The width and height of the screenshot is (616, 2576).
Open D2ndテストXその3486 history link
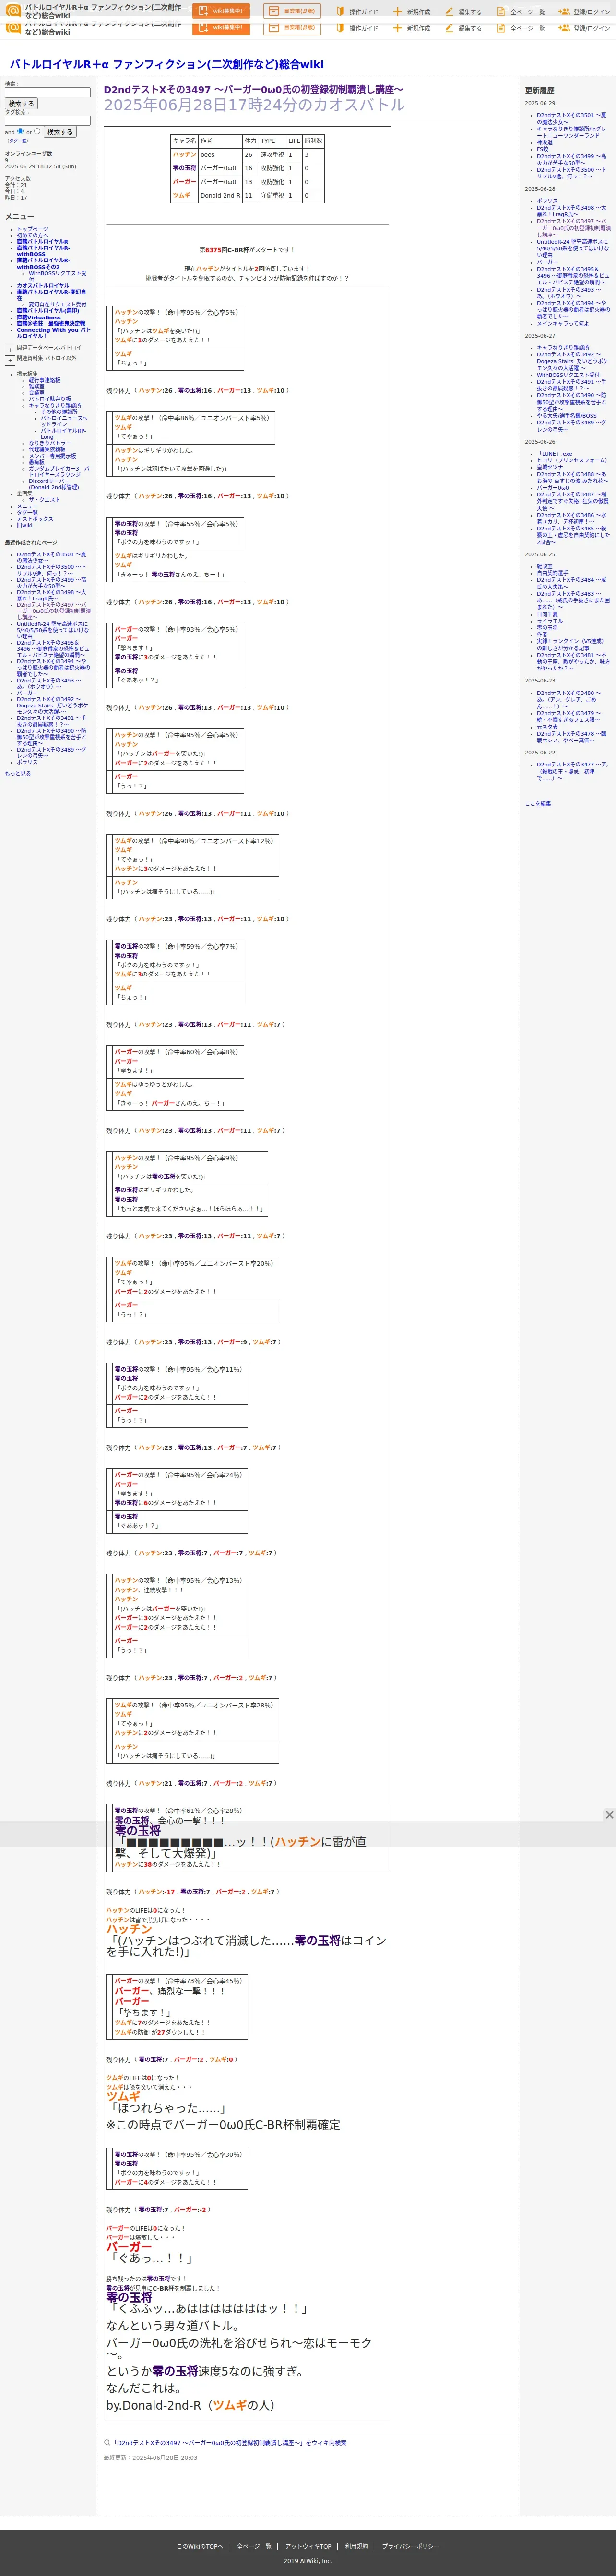point(571,518)
